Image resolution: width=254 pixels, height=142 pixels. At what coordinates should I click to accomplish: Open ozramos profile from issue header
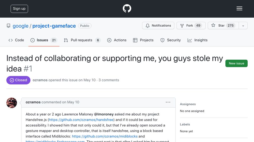(40, 80)
